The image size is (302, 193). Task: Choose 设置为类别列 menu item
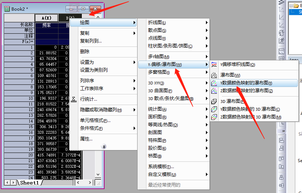point(103,70)
